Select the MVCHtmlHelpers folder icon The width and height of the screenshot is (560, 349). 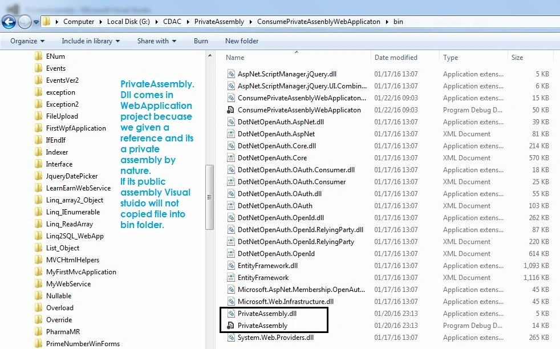click(39, 260)
